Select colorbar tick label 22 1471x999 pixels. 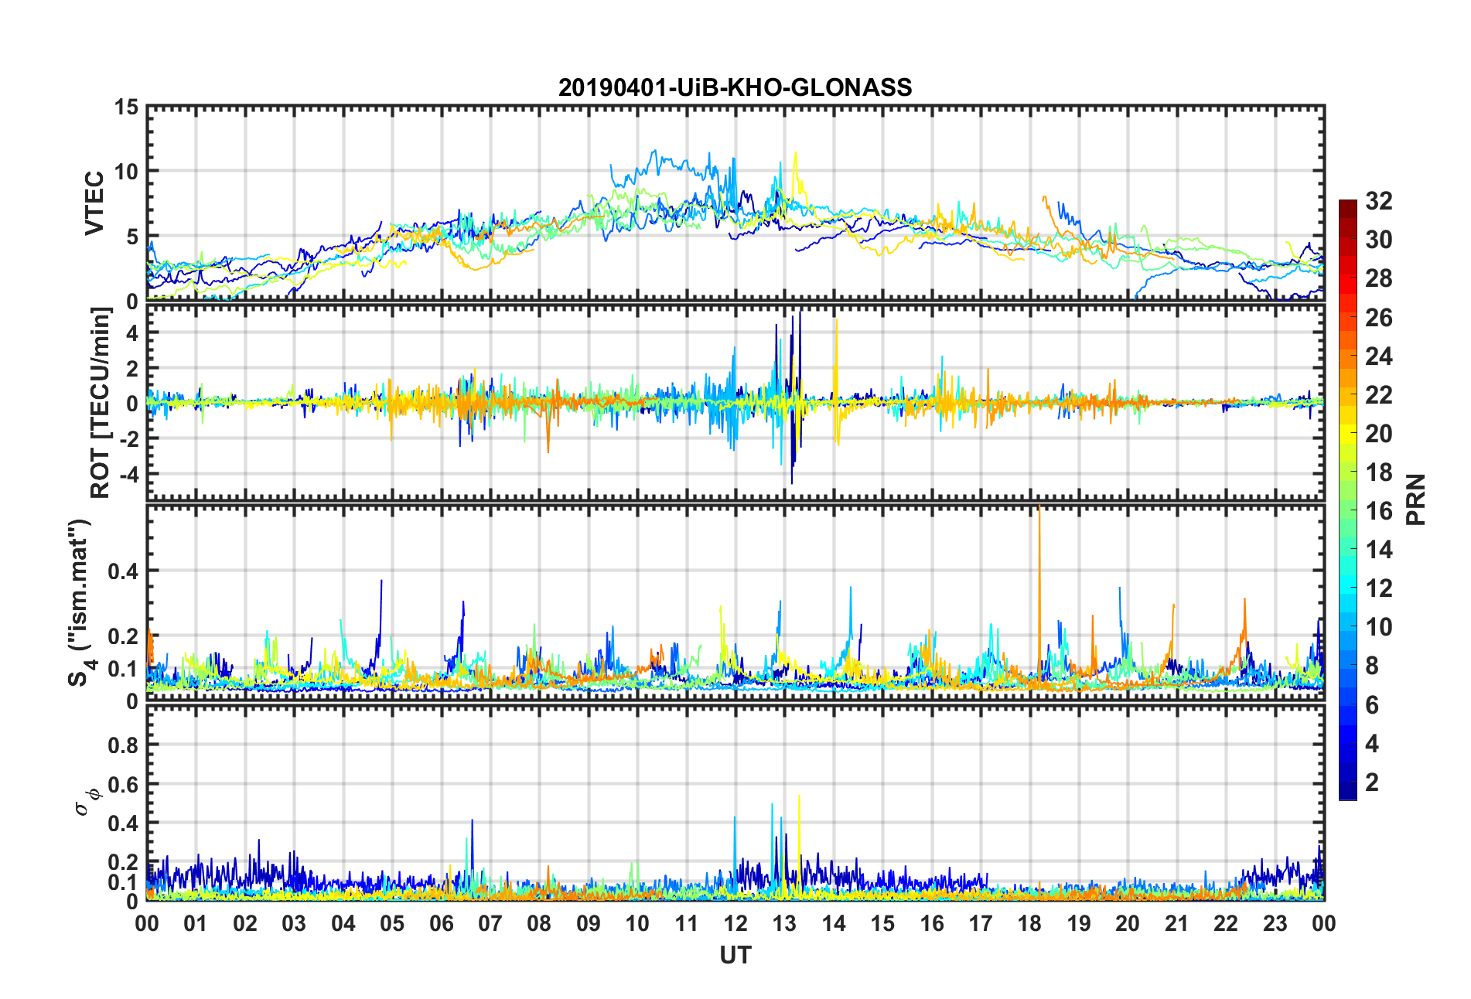1379,394
